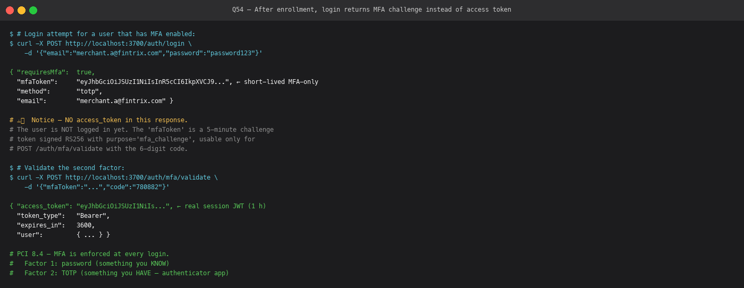The height and width of the screenshot is (288, 744).
Task: Click the PCI 8.4 comment line
Action: tap(89, 254)
